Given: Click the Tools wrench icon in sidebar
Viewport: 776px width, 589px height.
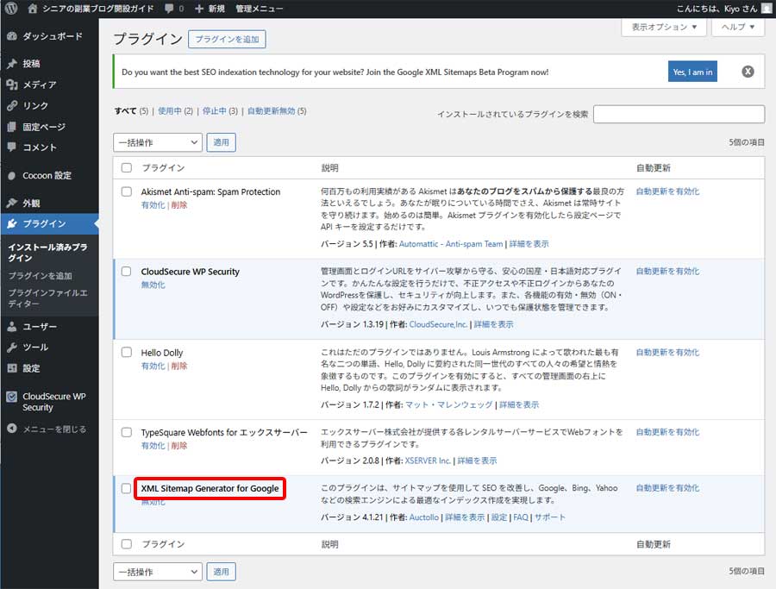Looking at the screenshot, I should 11,348.
